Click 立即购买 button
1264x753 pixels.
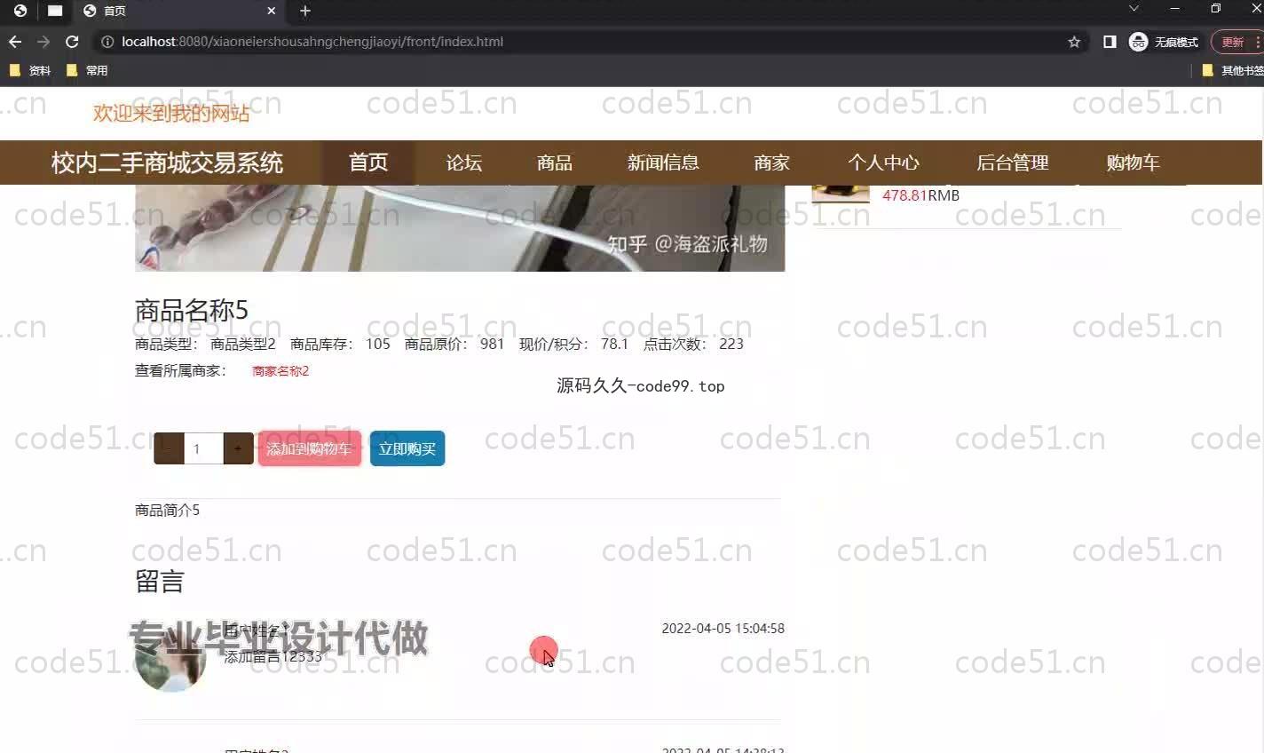407,448
